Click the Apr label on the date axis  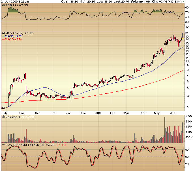tap(143, 113)
